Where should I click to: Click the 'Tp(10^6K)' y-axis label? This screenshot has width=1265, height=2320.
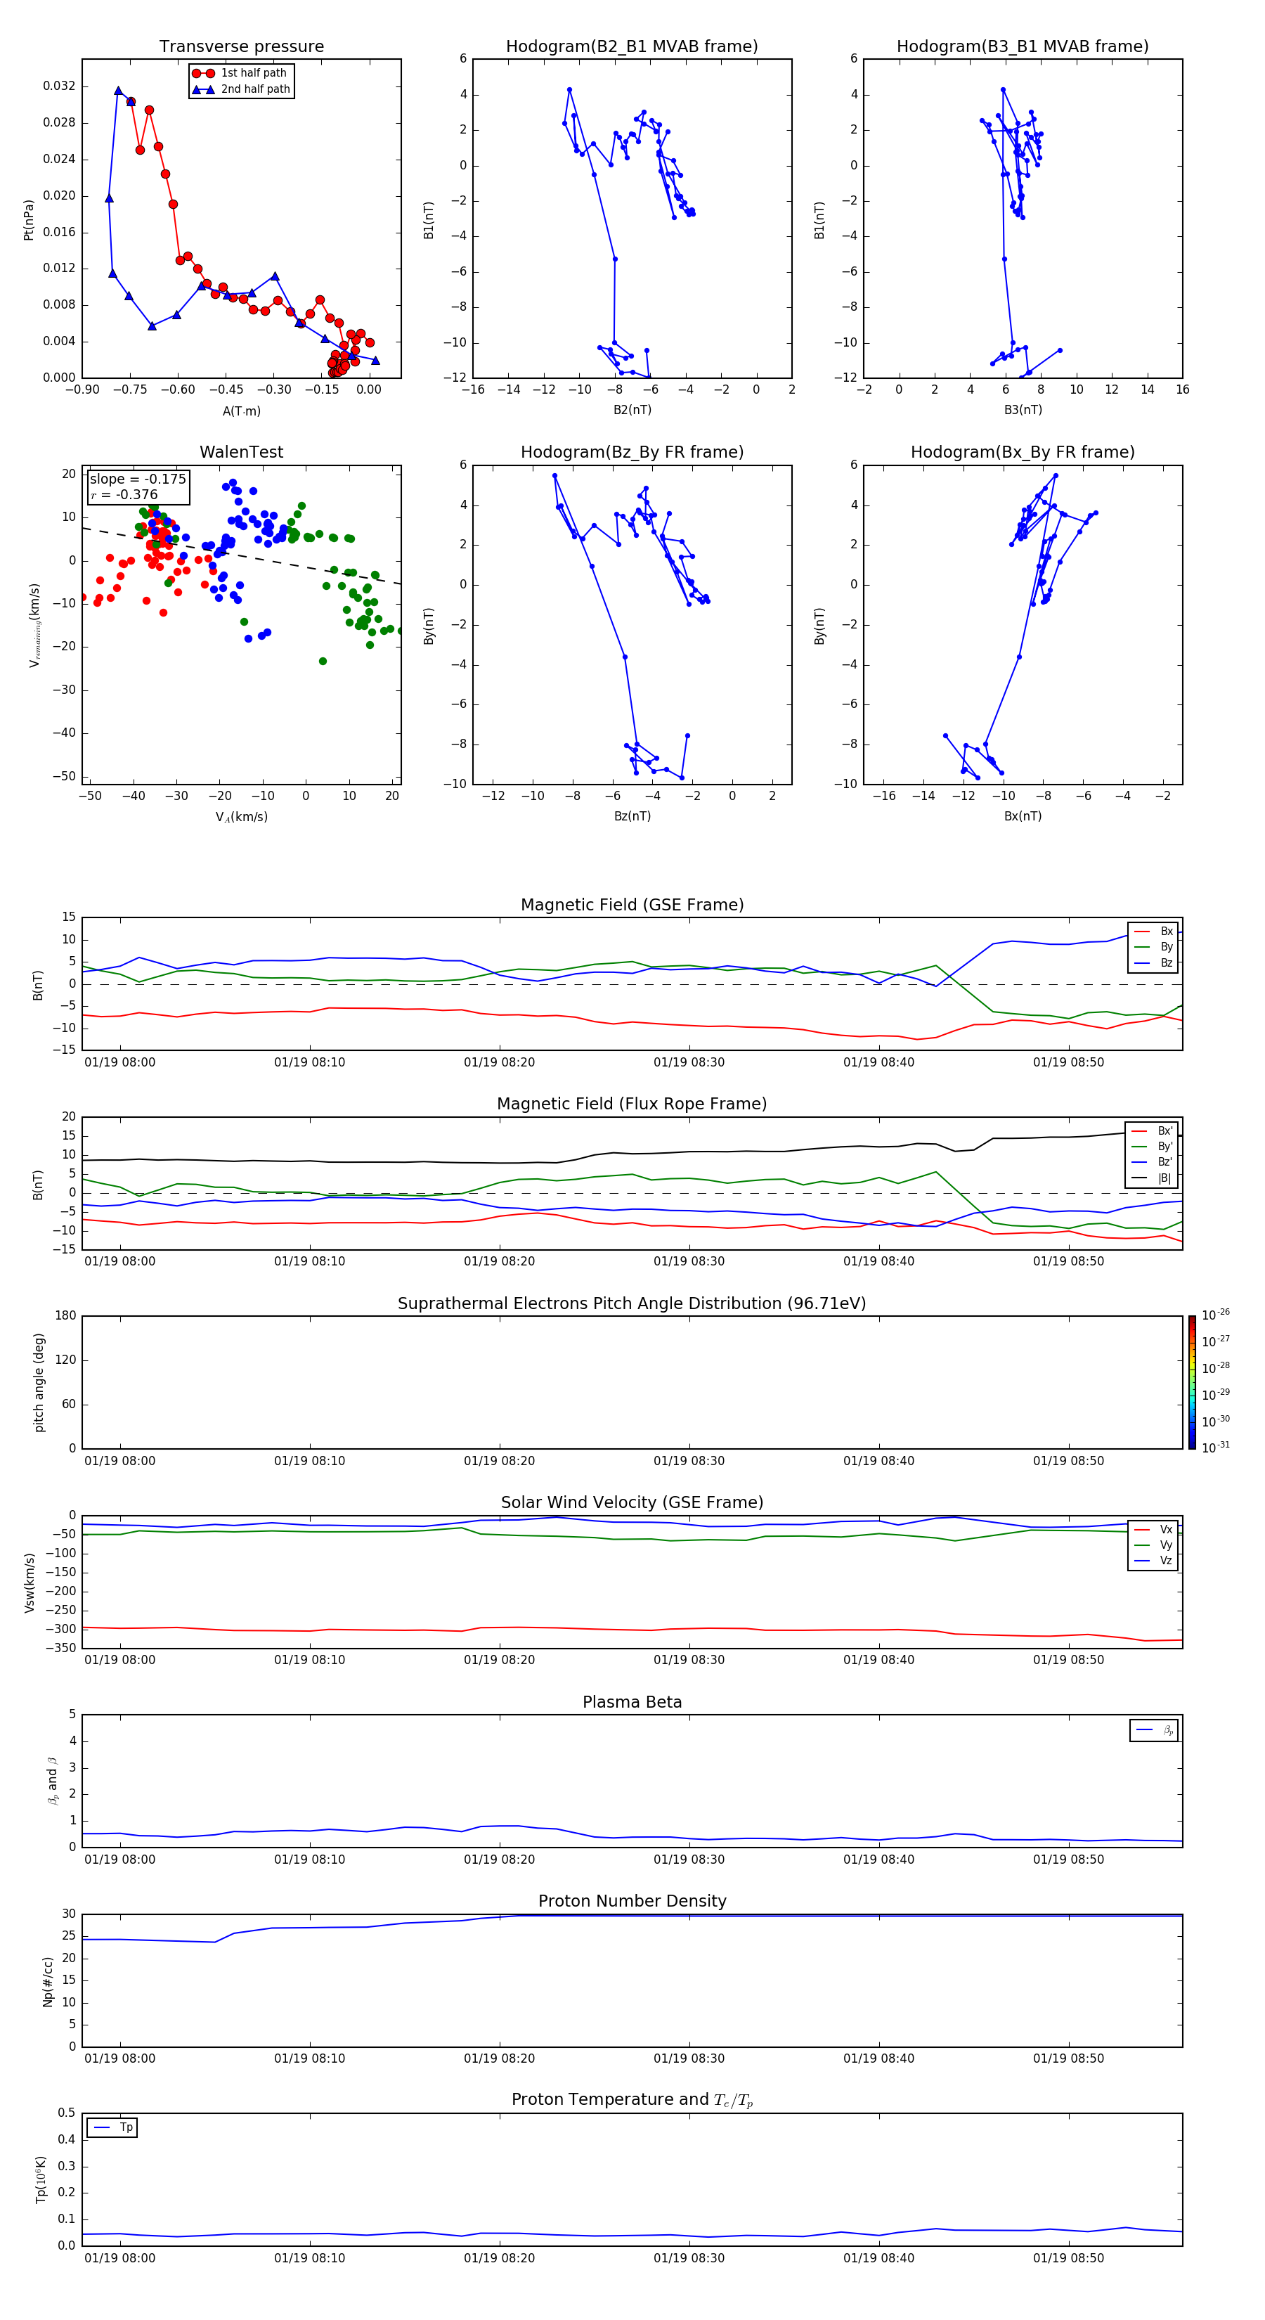pos(41,2179)
